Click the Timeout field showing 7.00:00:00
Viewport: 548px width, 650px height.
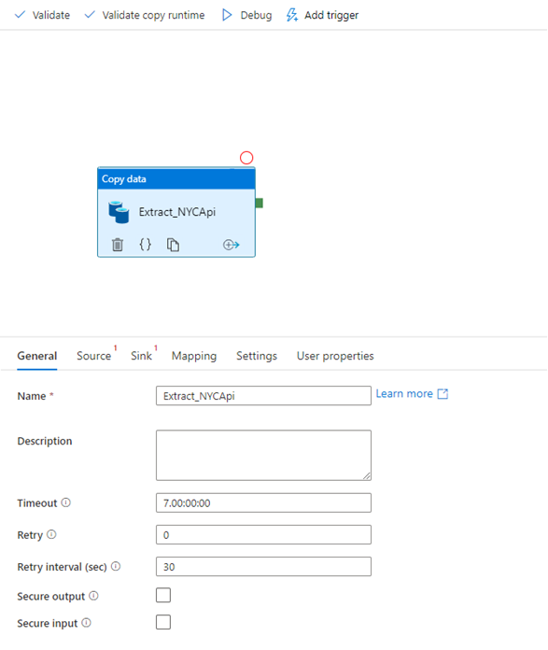263,502
